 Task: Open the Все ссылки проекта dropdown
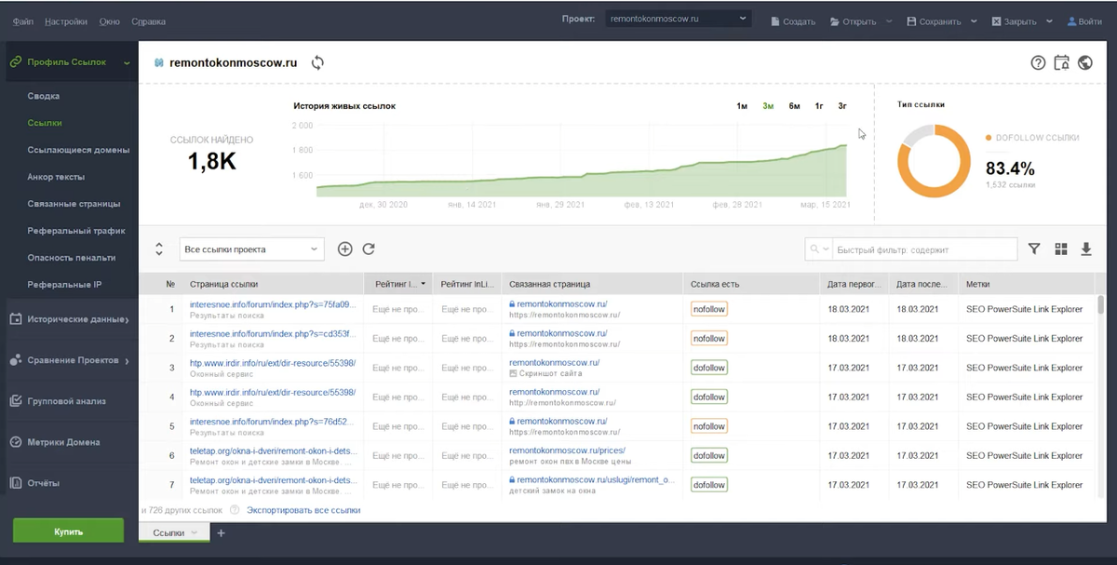coord(251,249)
